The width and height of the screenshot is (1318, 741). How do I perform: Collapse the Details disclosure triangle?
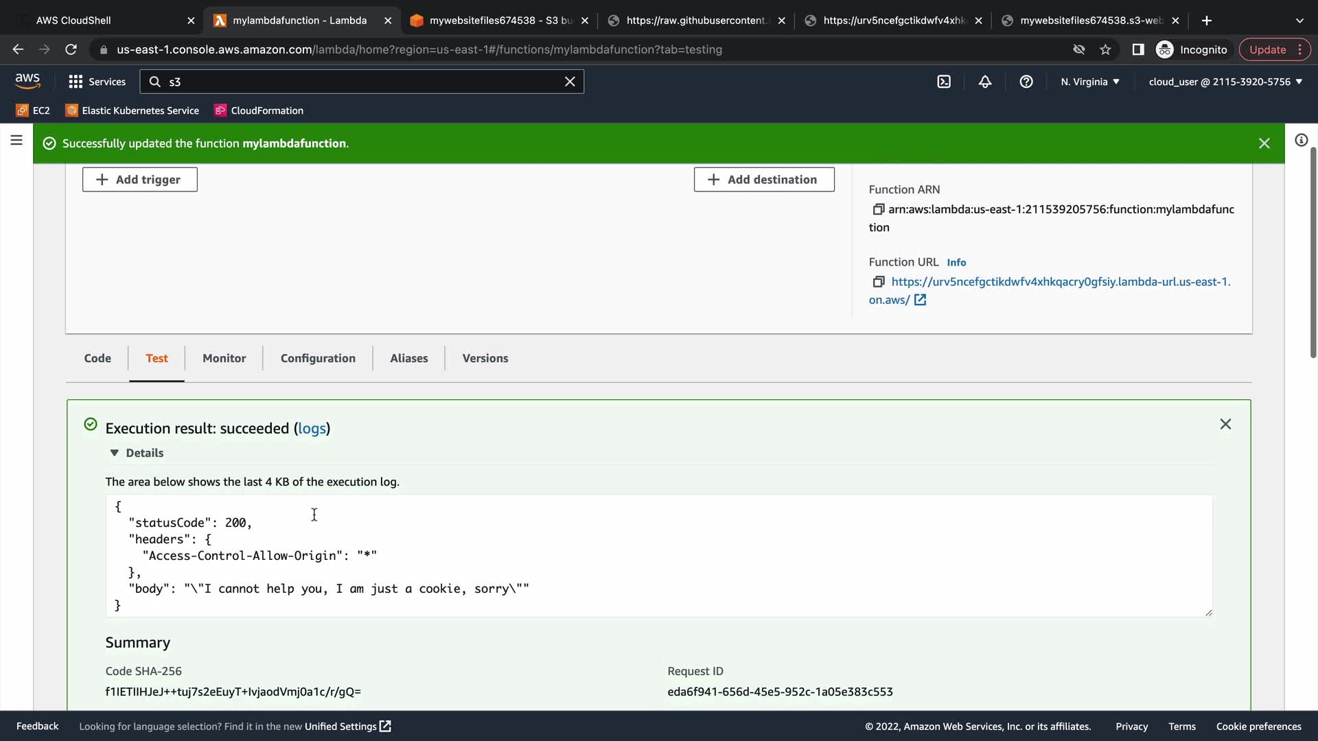click(115, 453)
